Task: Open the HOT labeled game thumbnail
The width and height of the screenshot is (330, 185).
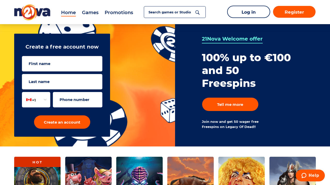Action: click(37, 171)
